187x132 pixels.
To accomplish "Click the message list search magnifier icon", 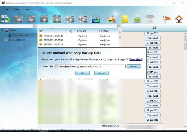I will click(119, 26).
